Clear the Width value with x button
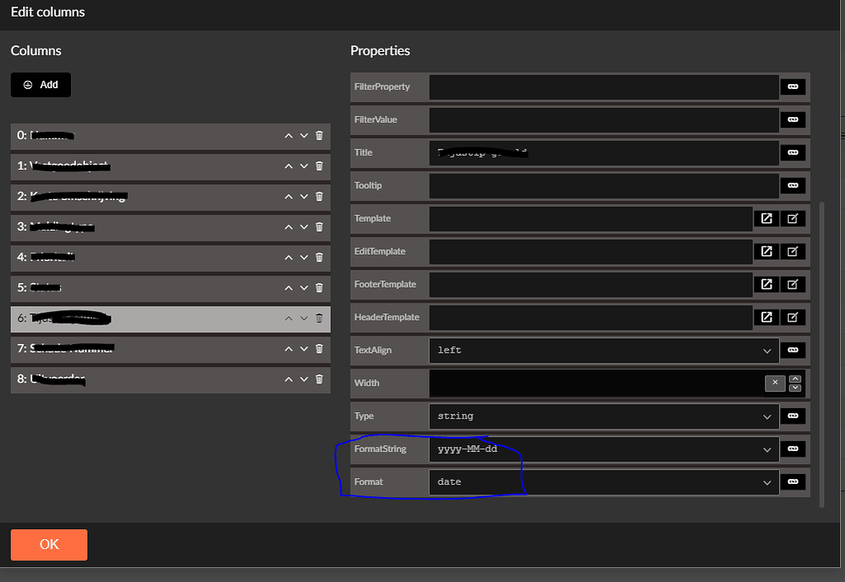 click(775, 383)
